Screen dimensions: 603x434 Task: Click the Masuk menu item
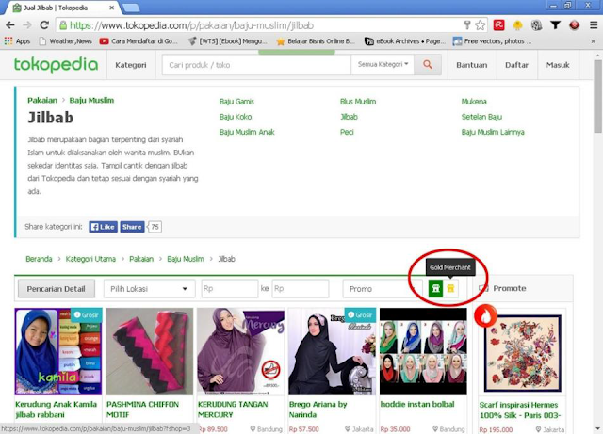click(558, 65)
